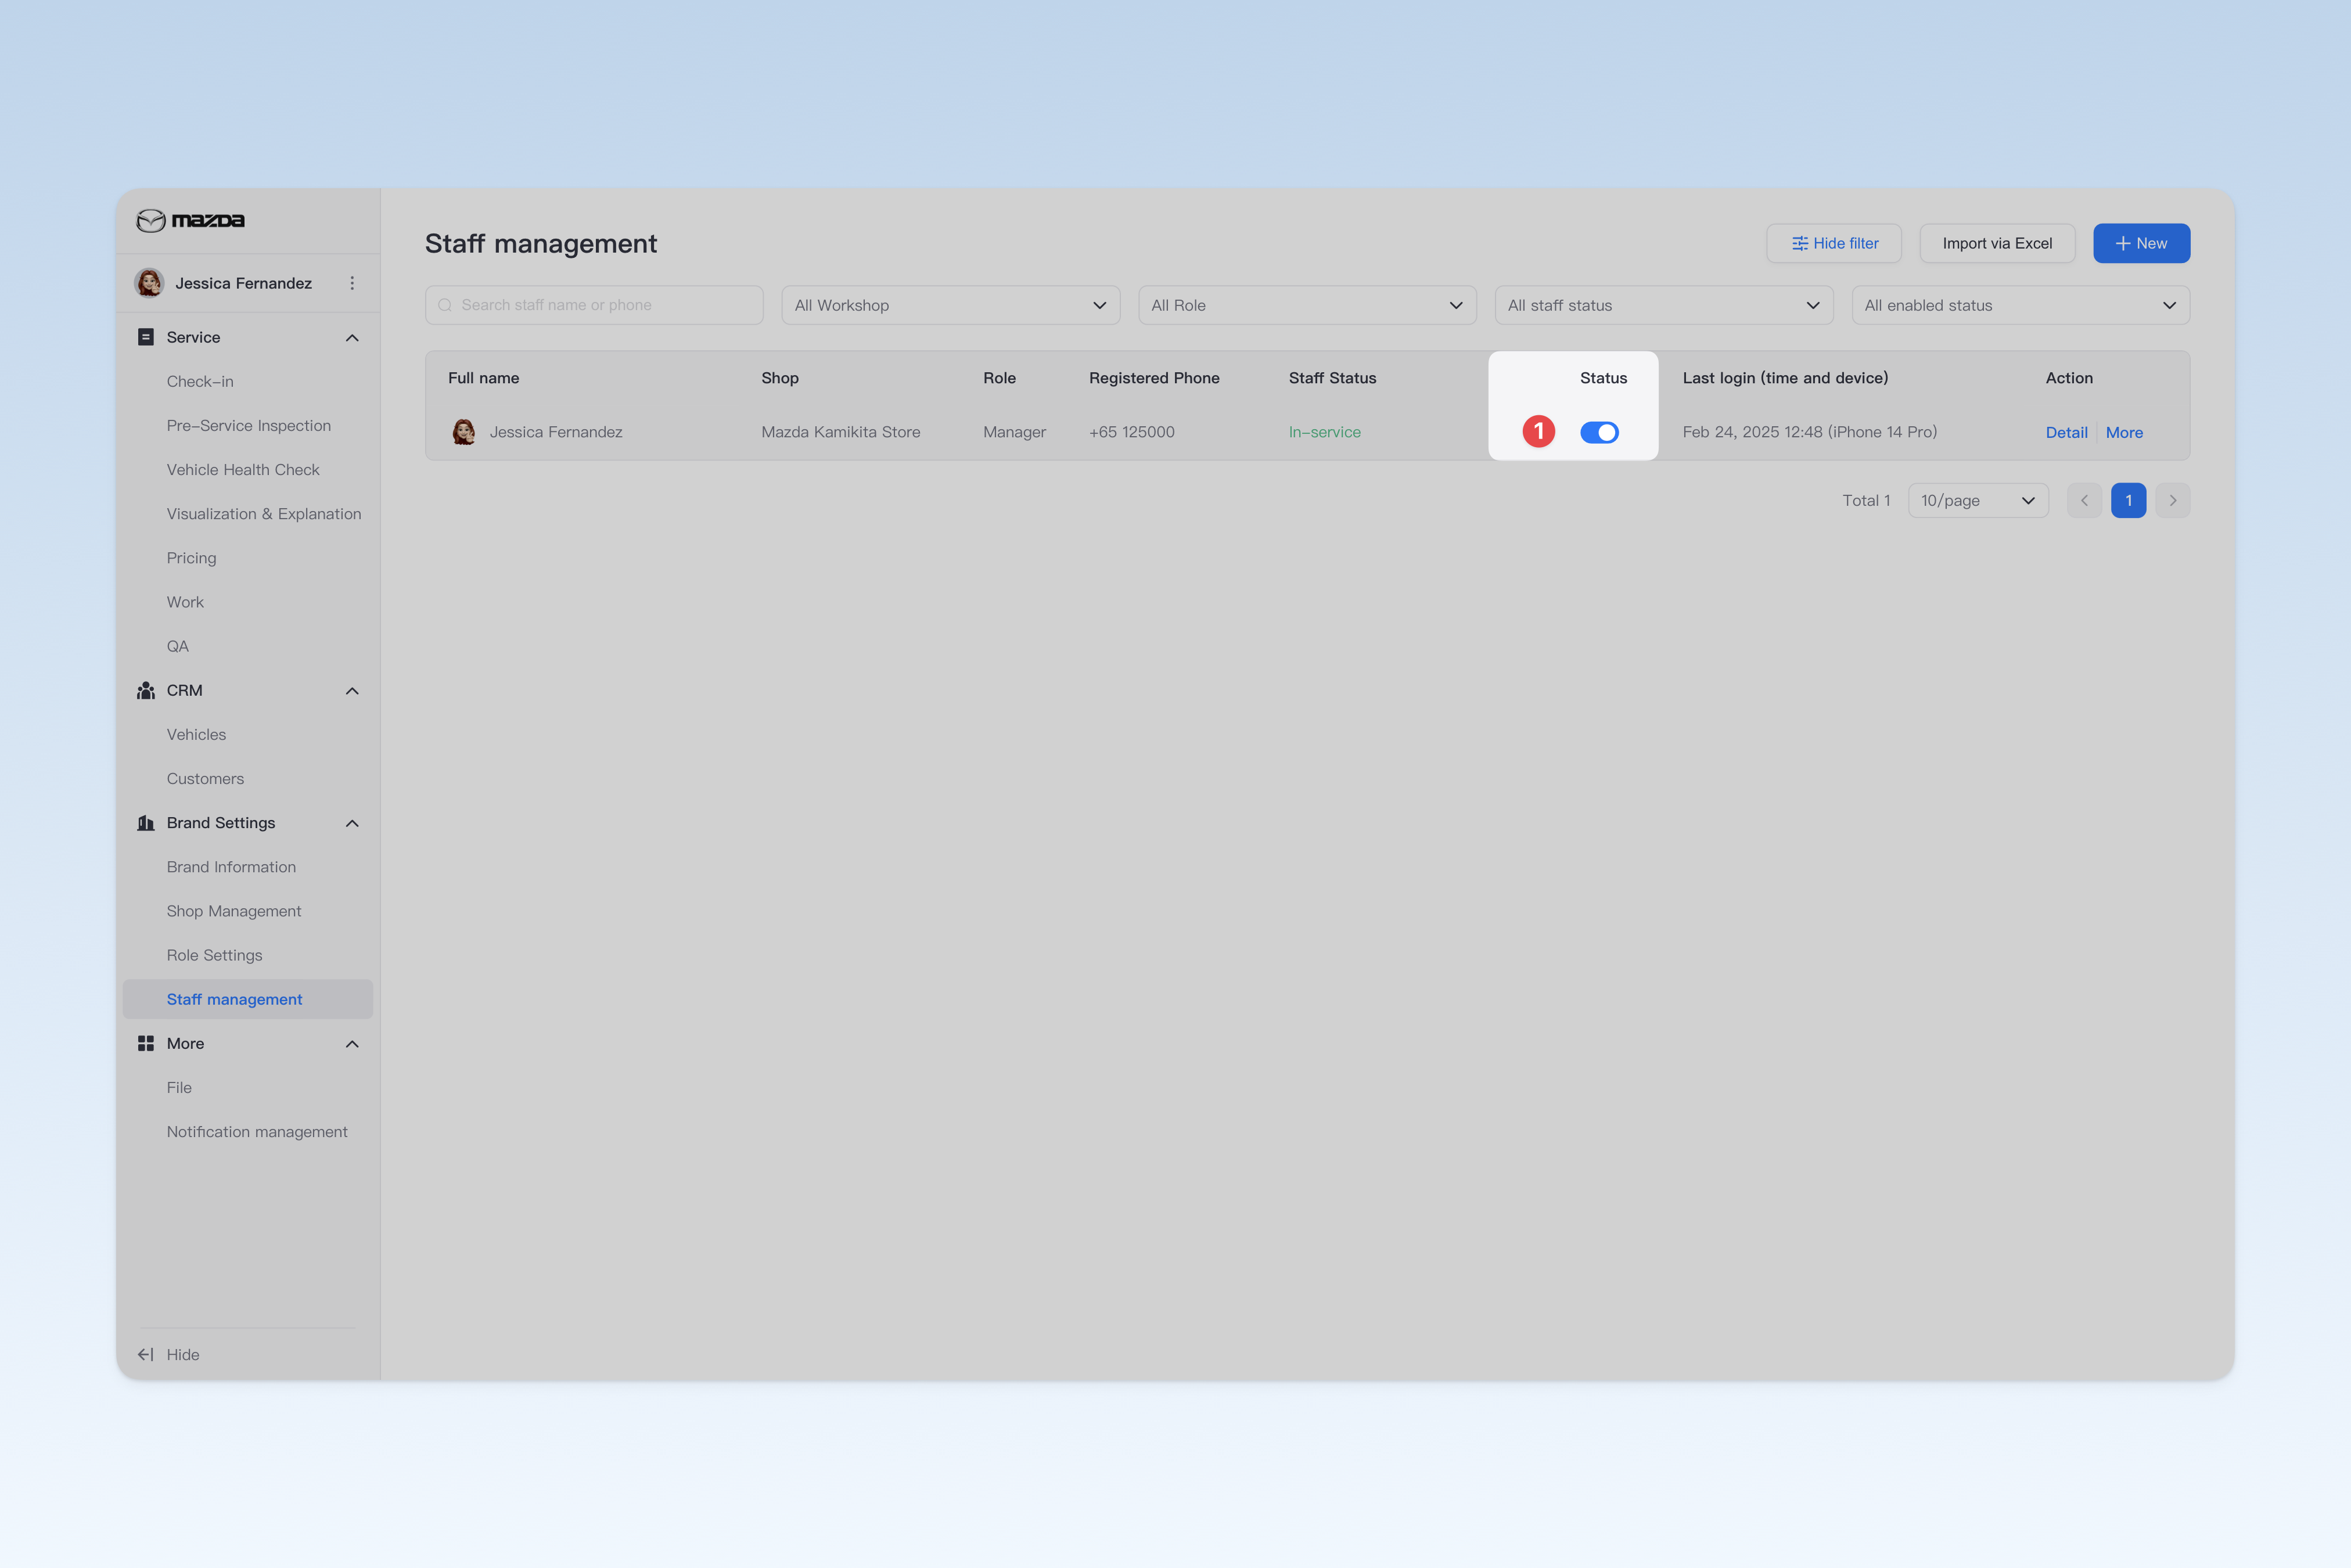Open the Check-in menu item

point(200,381)
